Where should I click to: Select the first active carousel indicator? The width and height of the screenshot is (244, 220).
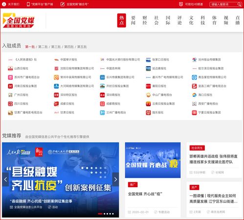click(100, 214)
